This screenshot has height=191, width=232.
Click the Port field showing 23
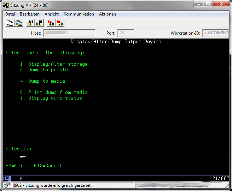pos(126,33)
